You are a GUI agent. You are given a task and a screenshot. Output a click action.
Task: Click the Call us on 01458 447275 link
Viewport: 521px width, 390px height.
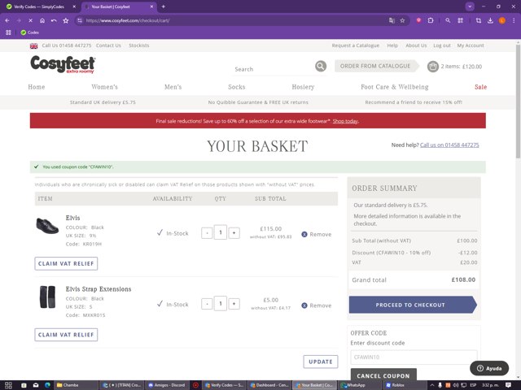click(x=449, y=145)
